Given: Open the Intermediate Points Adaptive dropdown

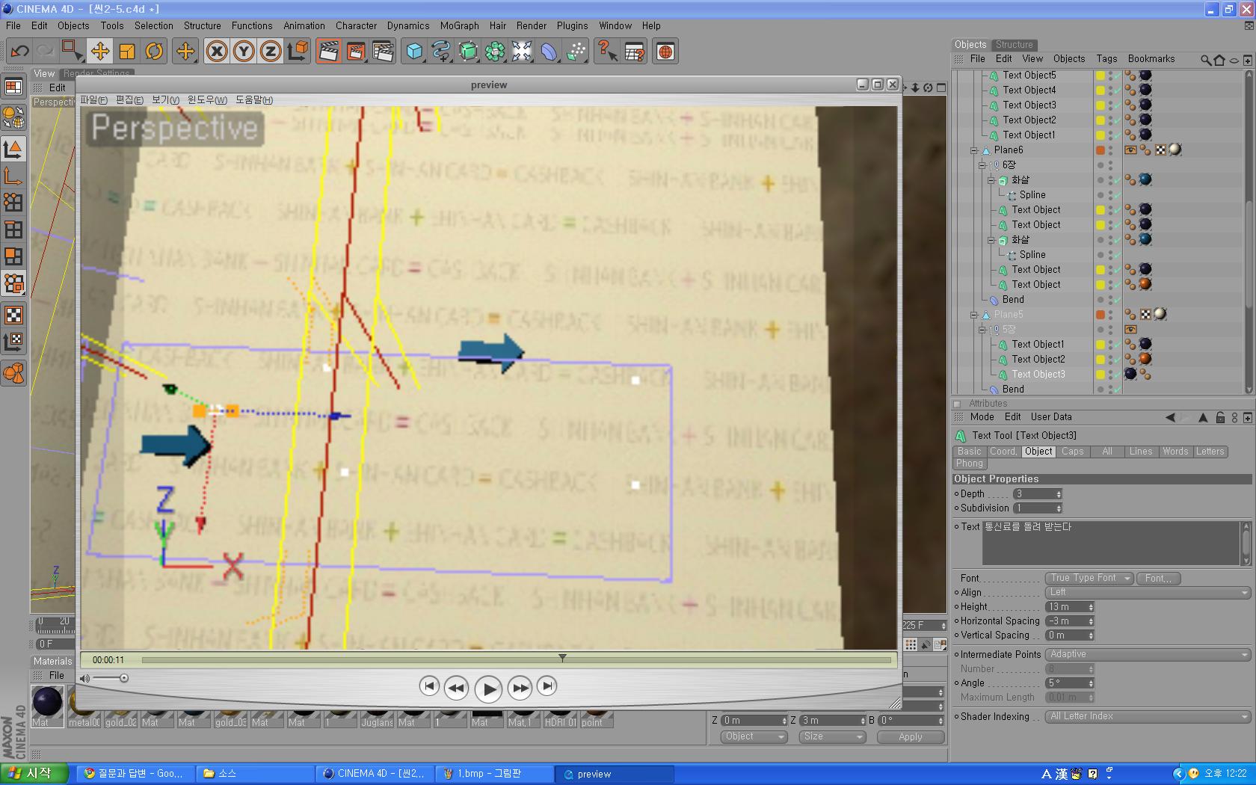Looking at the screenshot, I should click(x=1147, y=654).
